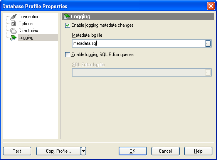
Task: Browse for the metadata log file
Action: click(208, 44)
